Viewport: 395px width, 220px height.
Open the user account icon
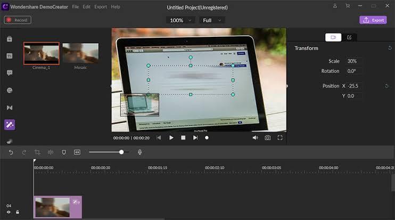pyautogui.click(x=335, y=6)
